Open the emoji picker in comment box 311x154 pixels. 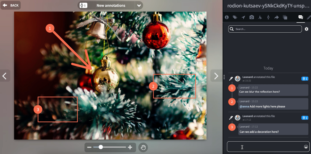(306, 147)
